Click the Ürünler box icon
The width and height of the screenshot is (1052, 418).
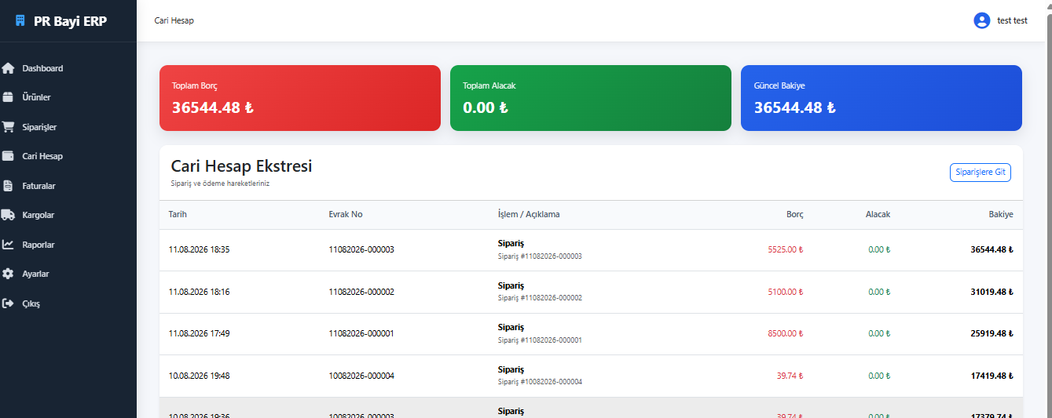8,97
